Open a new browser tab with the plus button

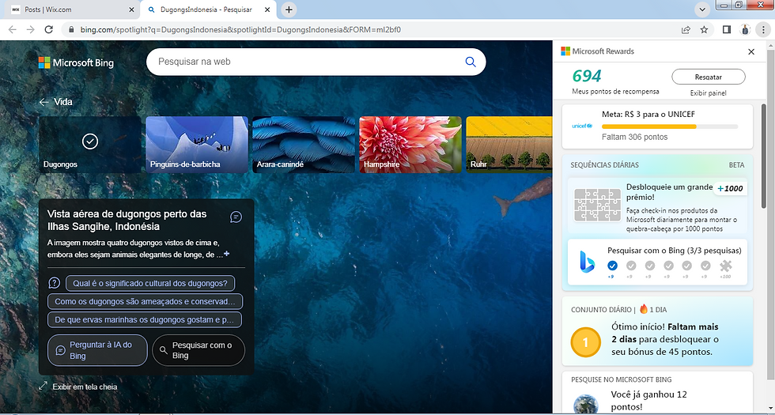pyautogui.click(x=289, y=9)
